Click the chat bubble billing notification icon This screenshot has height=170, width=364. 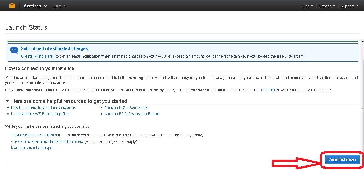coord(14,50)
